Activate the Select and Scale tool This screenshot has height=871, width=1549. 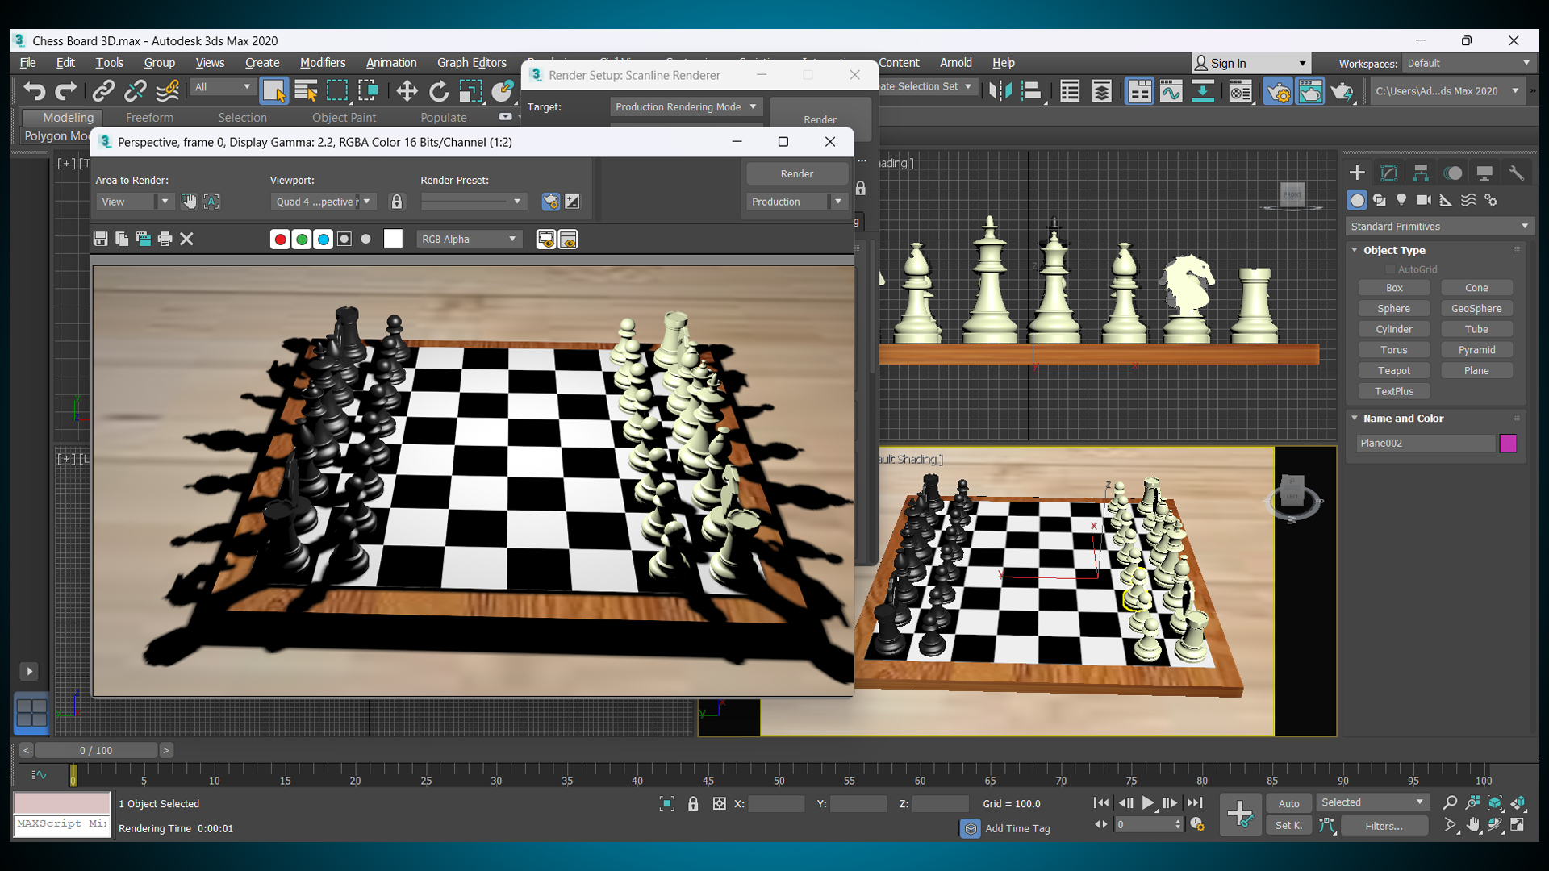pos(470,91)
